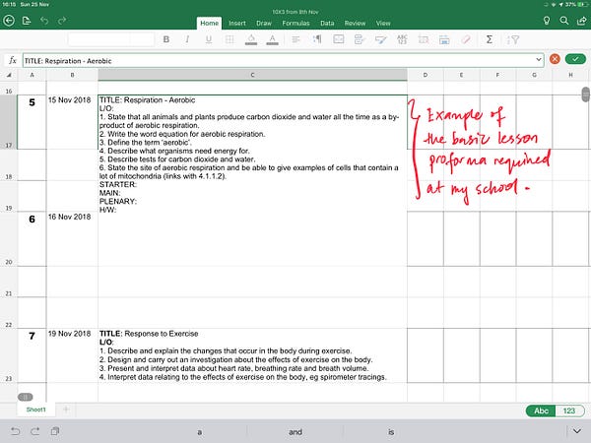The height and width of the screenshot is (443, 591).
Task: Open merge cells icon
Action: (x=339, y=39)
